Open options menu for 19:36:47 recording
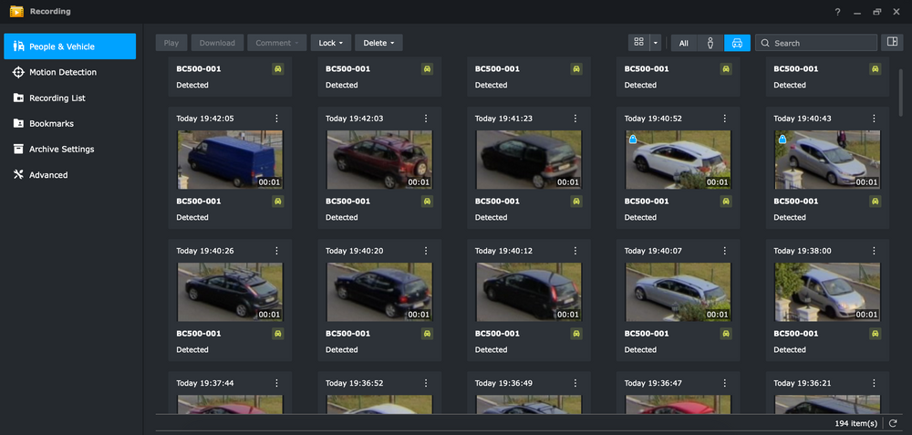Screen dimensions: 912x435 click(x=725, y=383)
